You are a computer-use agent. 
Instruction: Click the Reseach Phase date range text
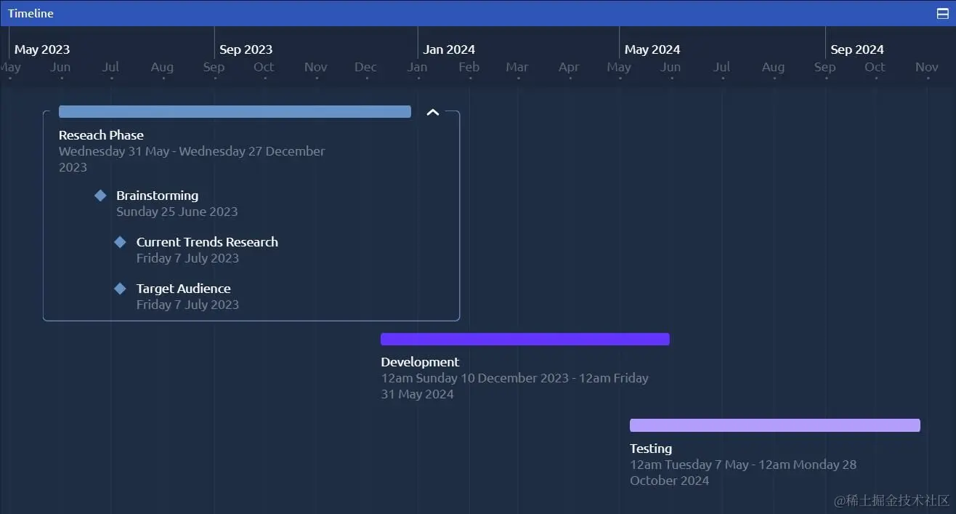[x=192, y=159]
